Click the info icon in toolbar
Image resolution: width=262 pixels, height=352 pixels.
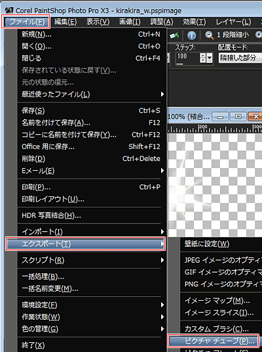(x=191, y=35)
